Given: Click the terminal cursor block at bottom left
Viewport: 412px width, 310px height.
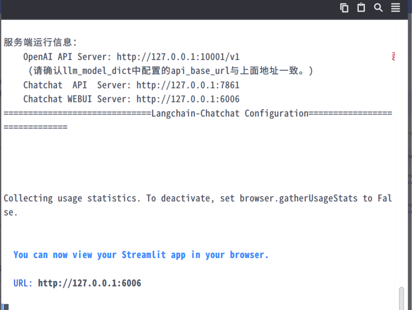Looking at the screenshot, I should tap(6, 307).
